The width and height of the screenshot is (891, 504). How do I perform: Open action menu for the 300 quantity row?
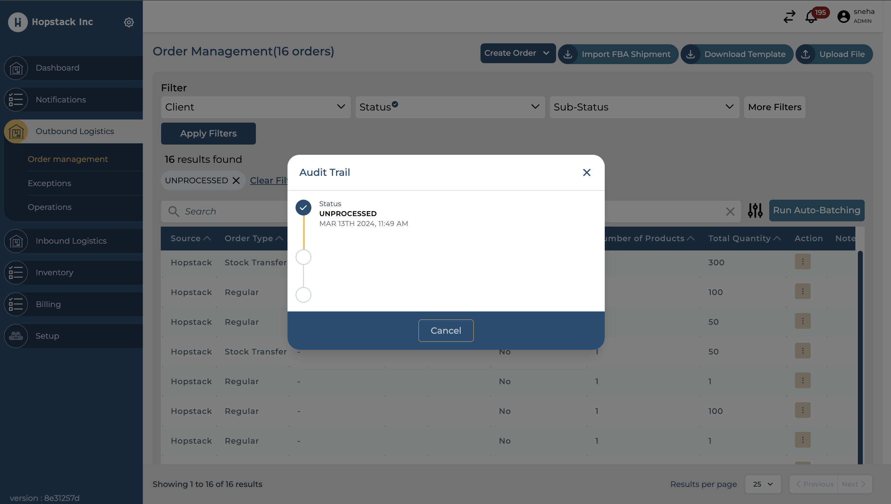click(802, 262)
